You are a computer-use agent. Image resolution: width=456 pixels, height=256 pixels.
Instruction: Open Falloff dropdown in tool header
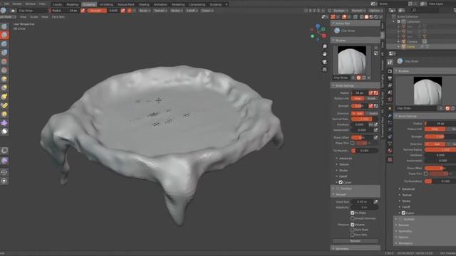click(192, 11)
